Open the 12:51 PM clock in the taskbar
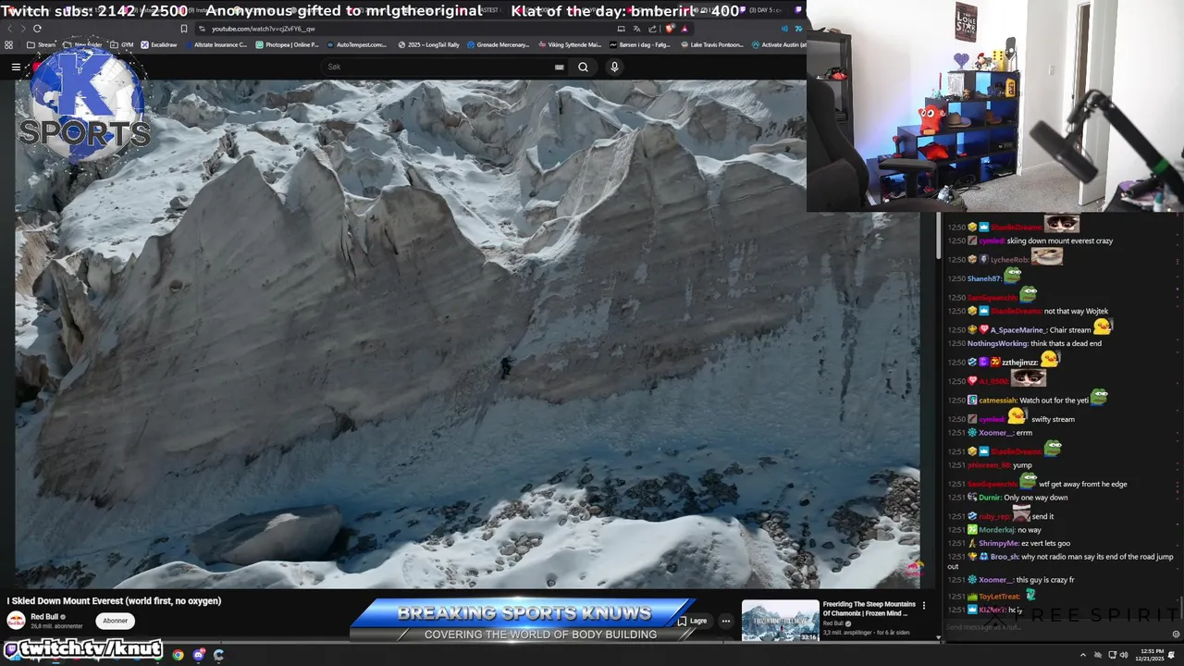The width and height of the screenshot is (1184, 666). pyautogui.click(x=1152, y=655)
